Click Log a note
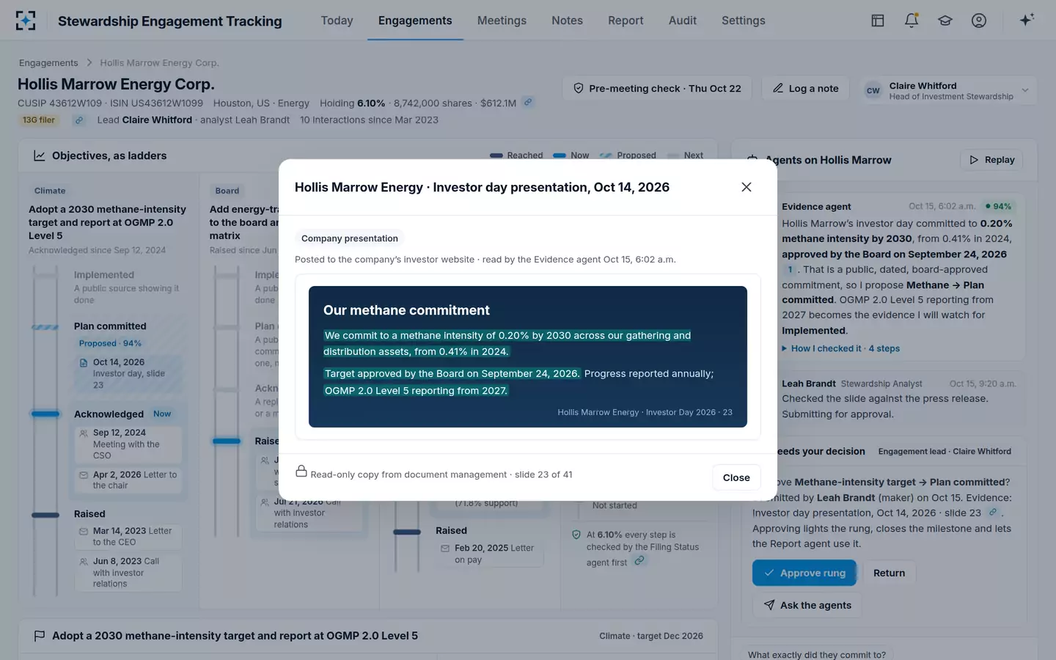 point(805,89)
